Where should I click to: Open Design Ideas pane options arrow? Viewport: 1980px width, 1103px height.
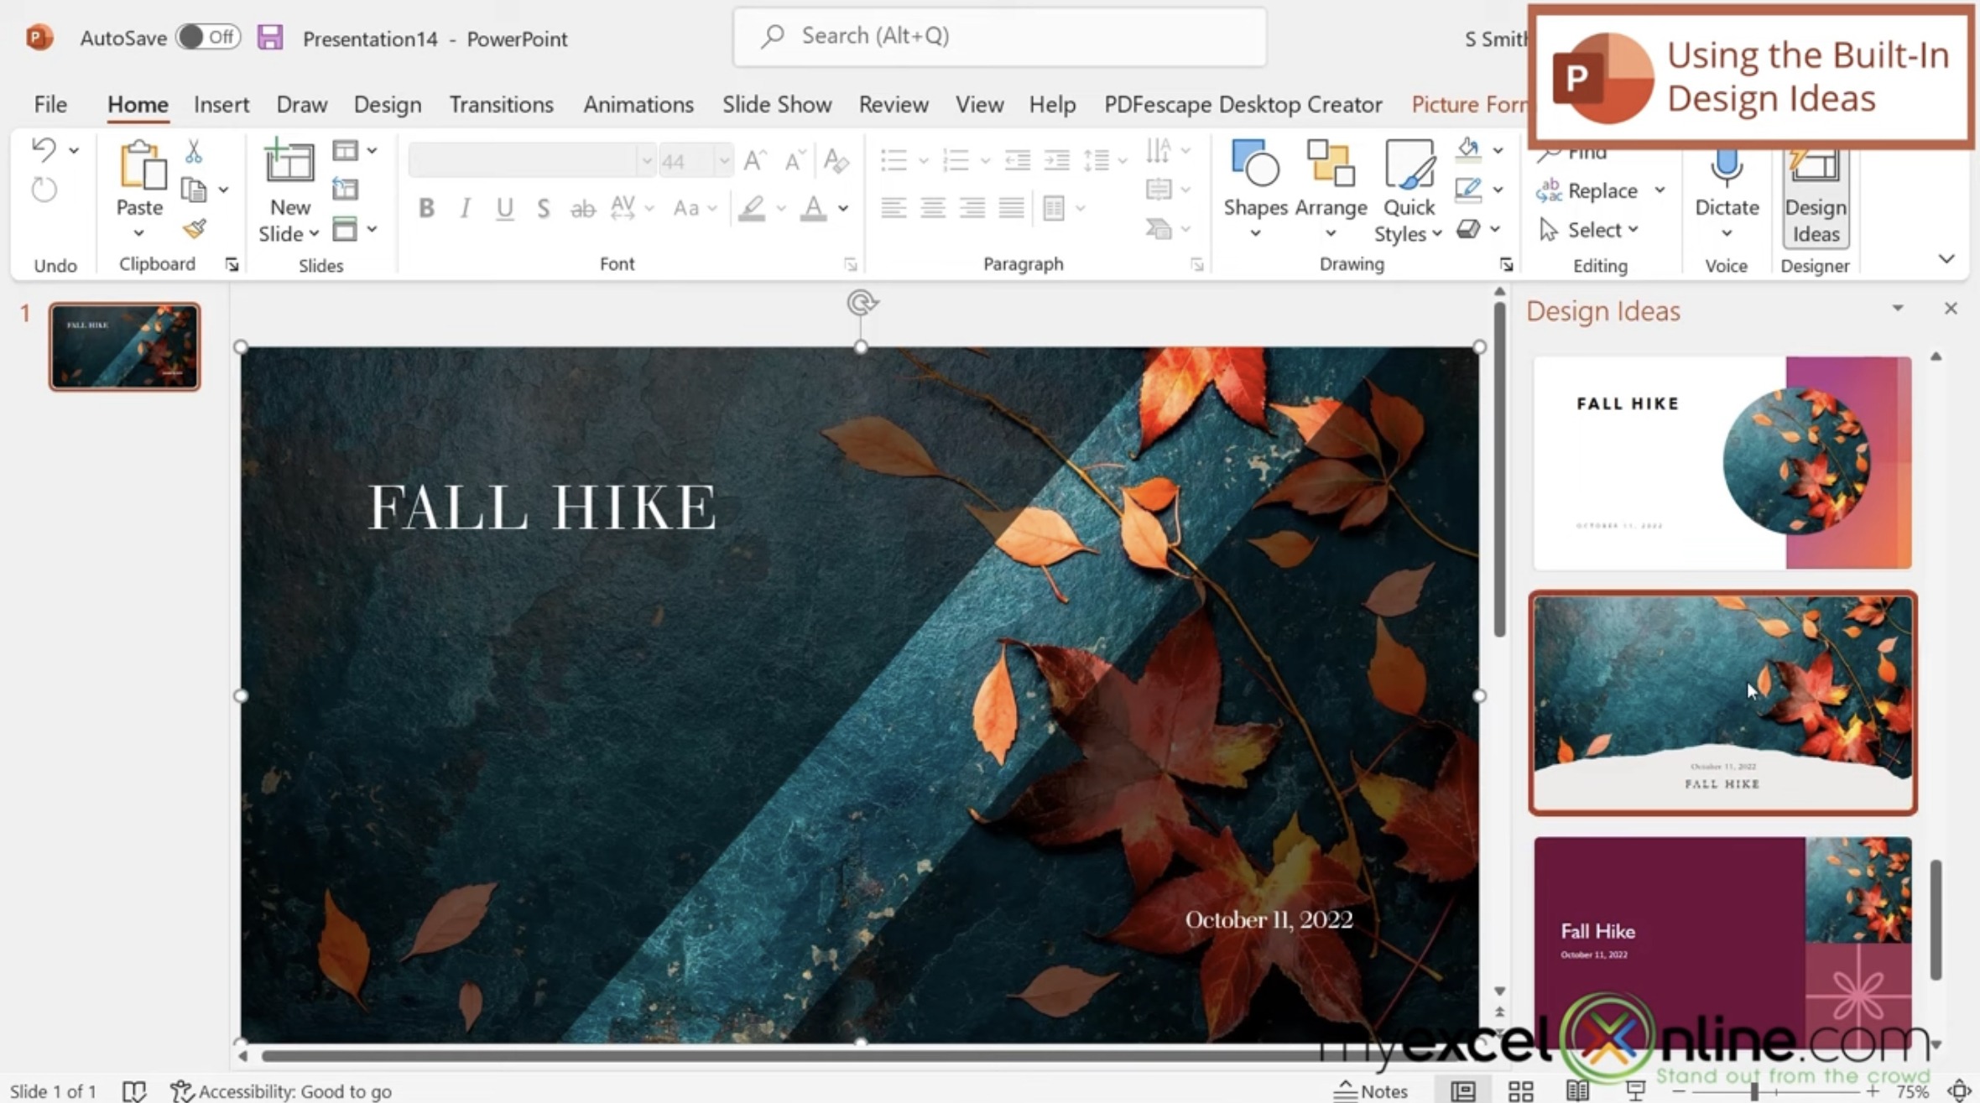coord(1898,309)
